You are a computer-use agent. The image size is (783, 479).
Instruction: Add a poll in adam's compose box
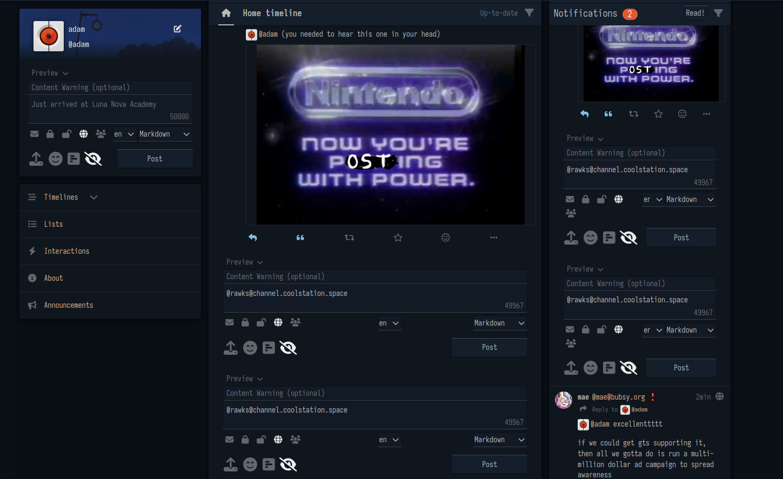click(x=74, y=159)
